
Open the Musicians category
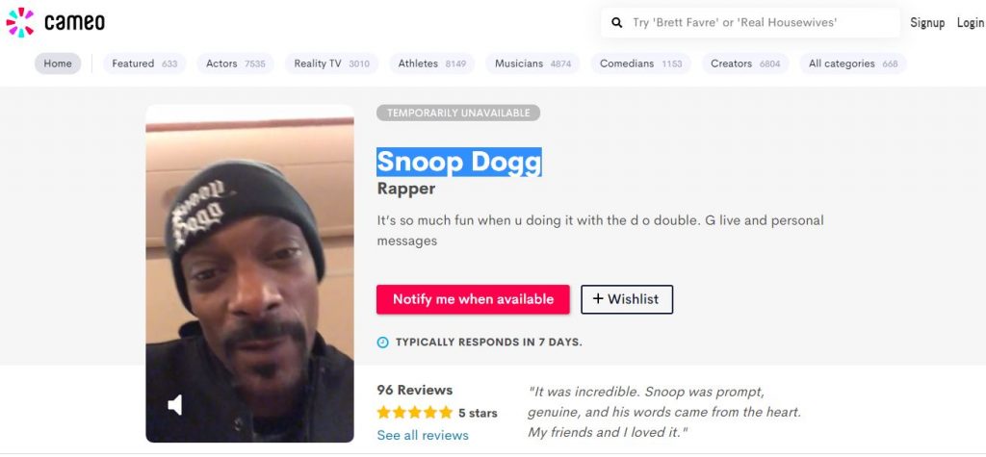tap(532, 63)
